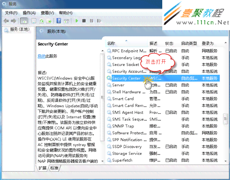
Task: Select the RPC Endpoint Mapper service icon
Action: tap(109, 51)
